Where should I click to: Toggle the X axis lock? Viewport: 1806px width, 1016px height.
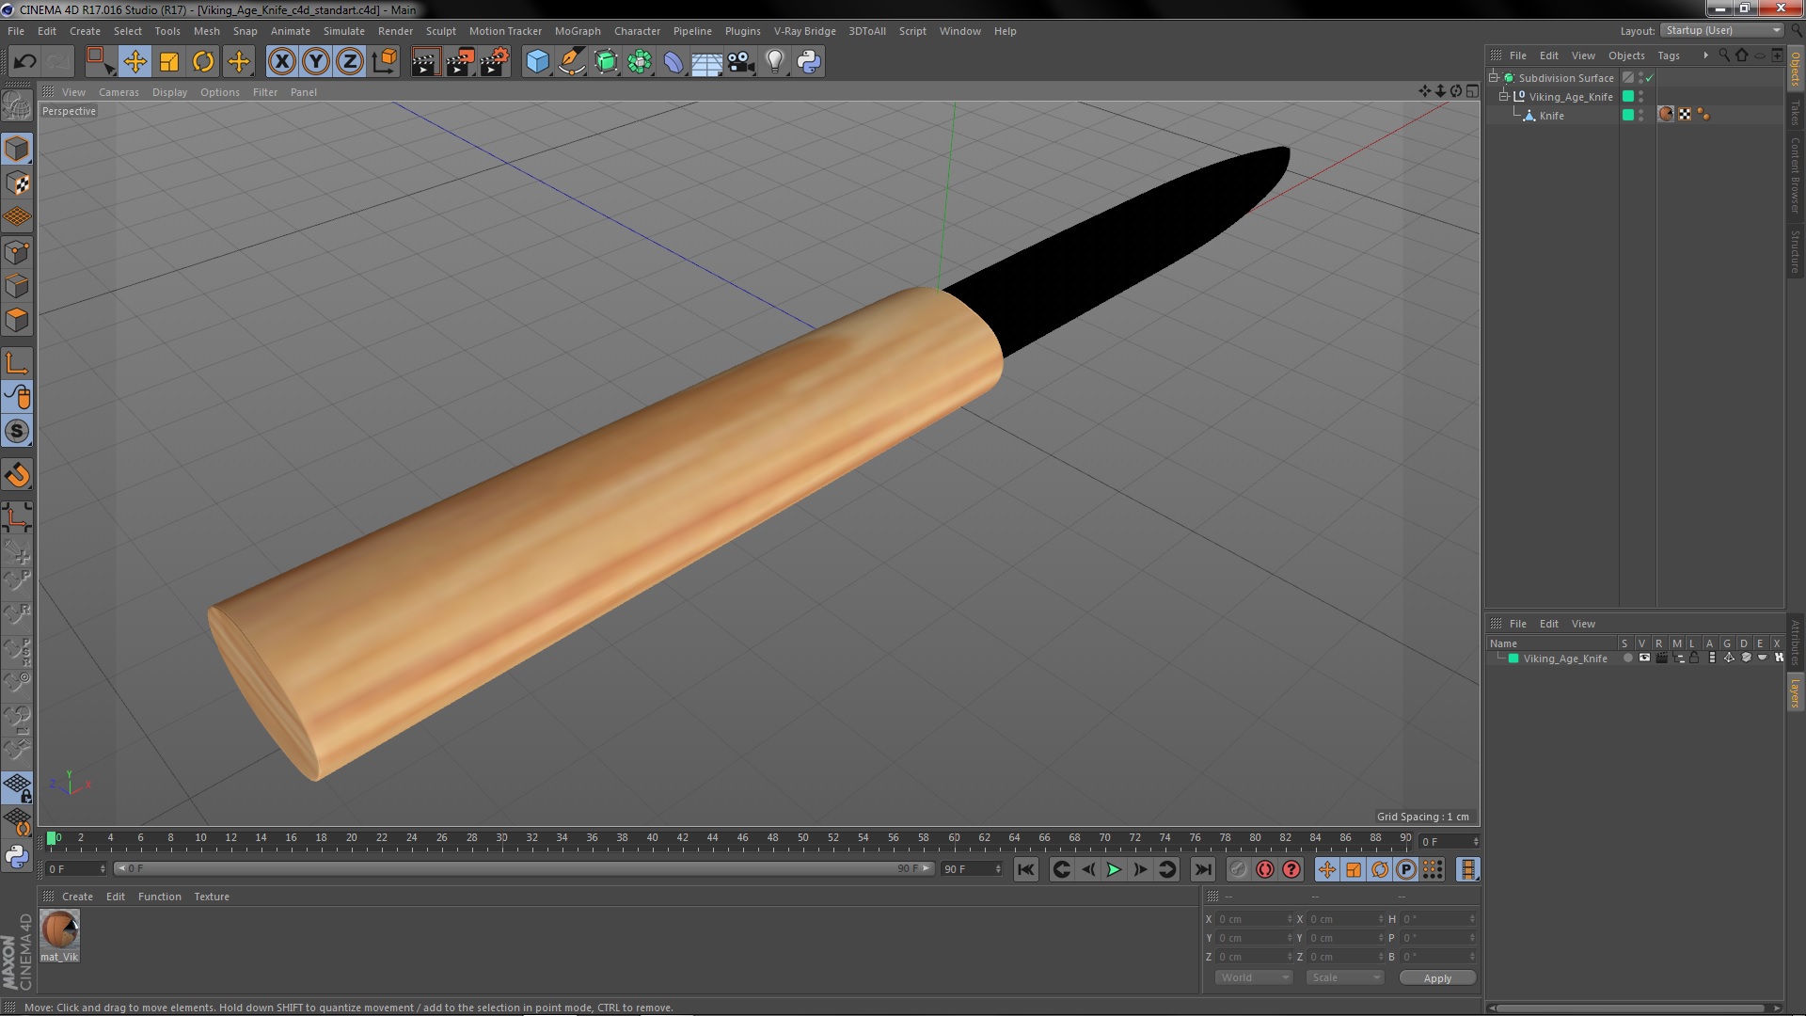click(281, 62)
